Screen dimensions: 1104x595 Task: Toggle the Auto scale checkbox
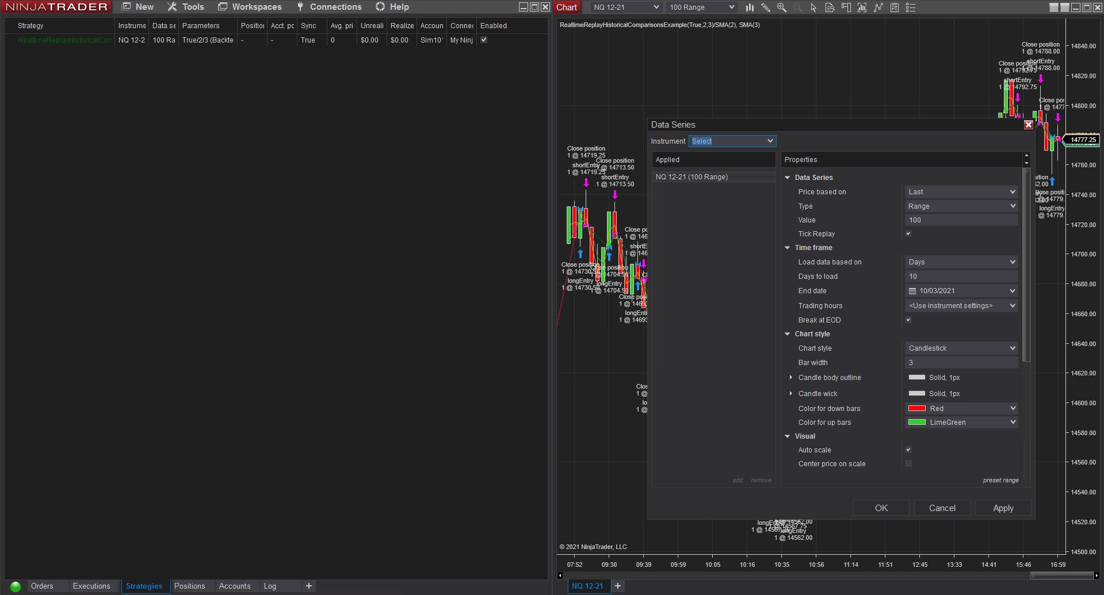point(908,450)
